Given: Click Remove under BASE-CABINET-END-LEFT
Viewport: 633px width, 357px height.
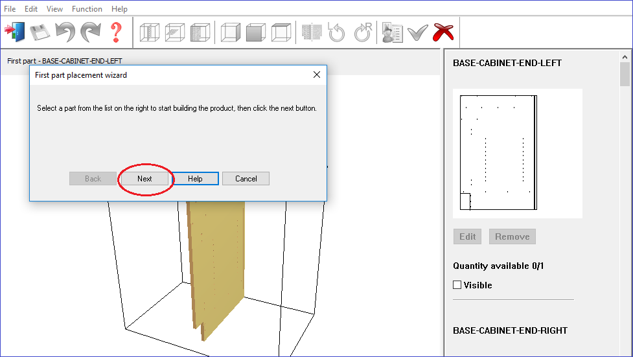Looking at the screenshot, I should (x=512, y=236).
